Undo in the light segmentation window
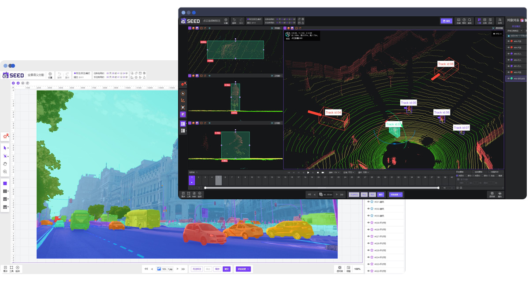 (x=59, y=75)
